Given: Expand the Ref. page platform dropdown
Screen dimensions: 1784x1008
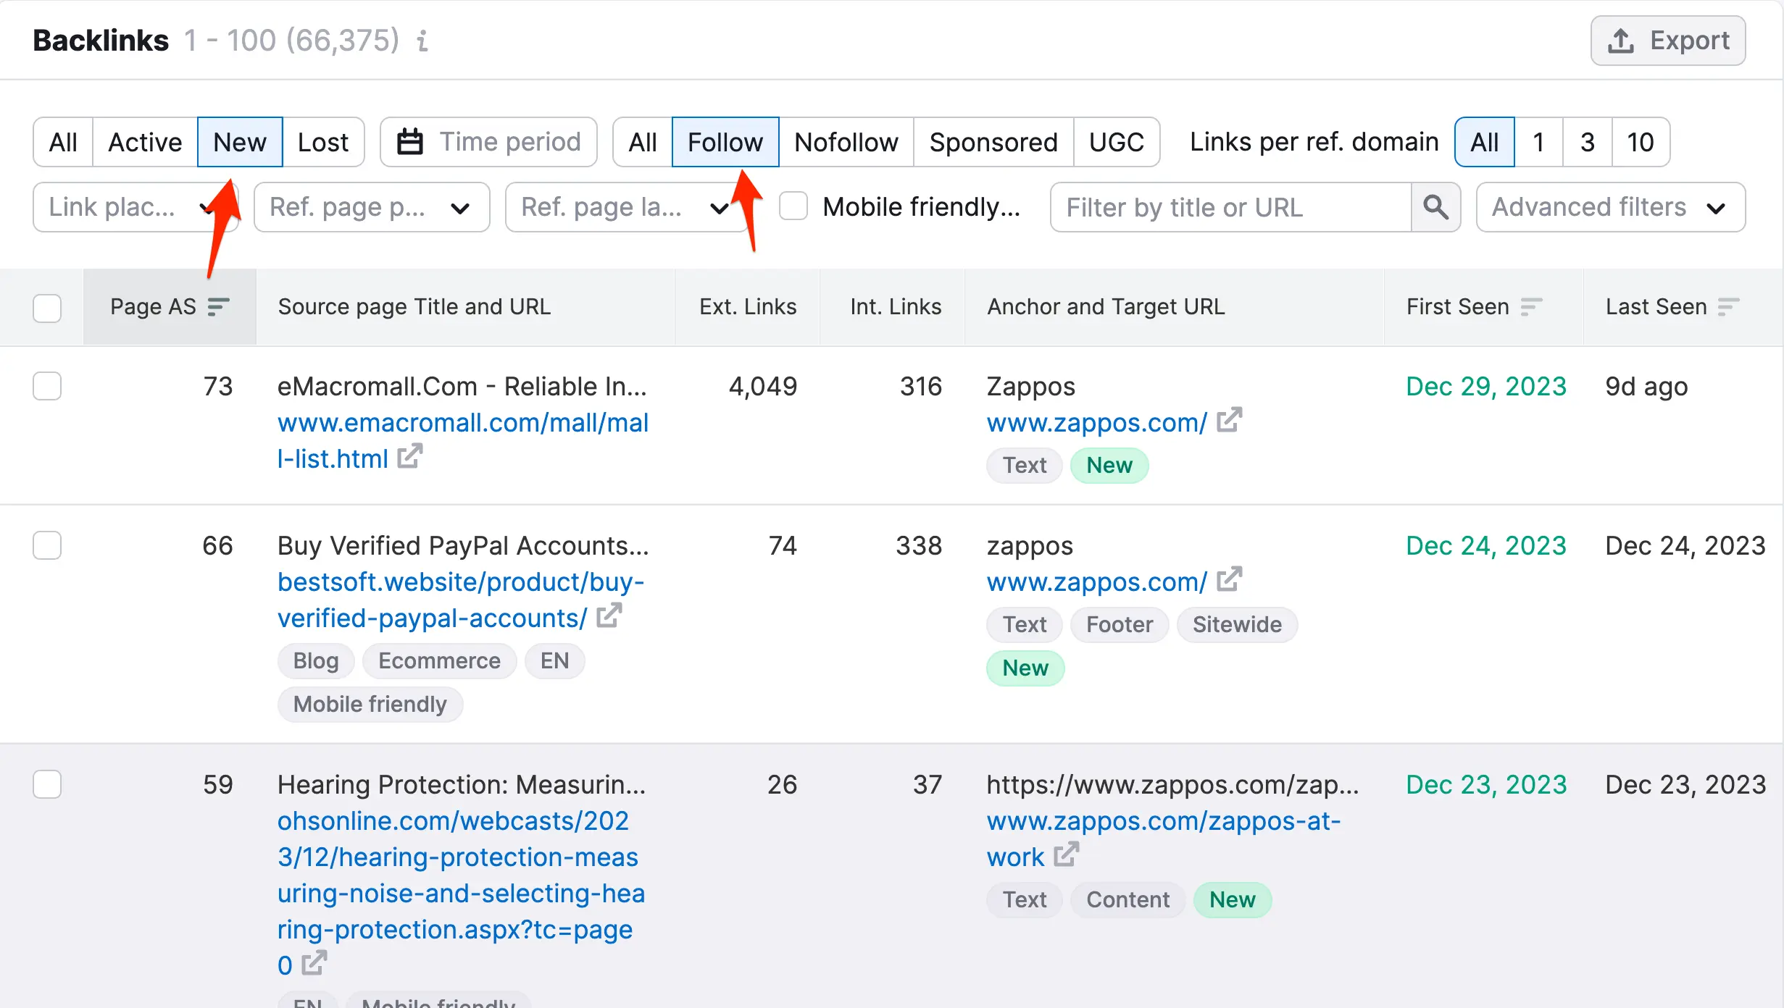Looking at the screenshot, I should pyautogui.click(x=372, y=207).
